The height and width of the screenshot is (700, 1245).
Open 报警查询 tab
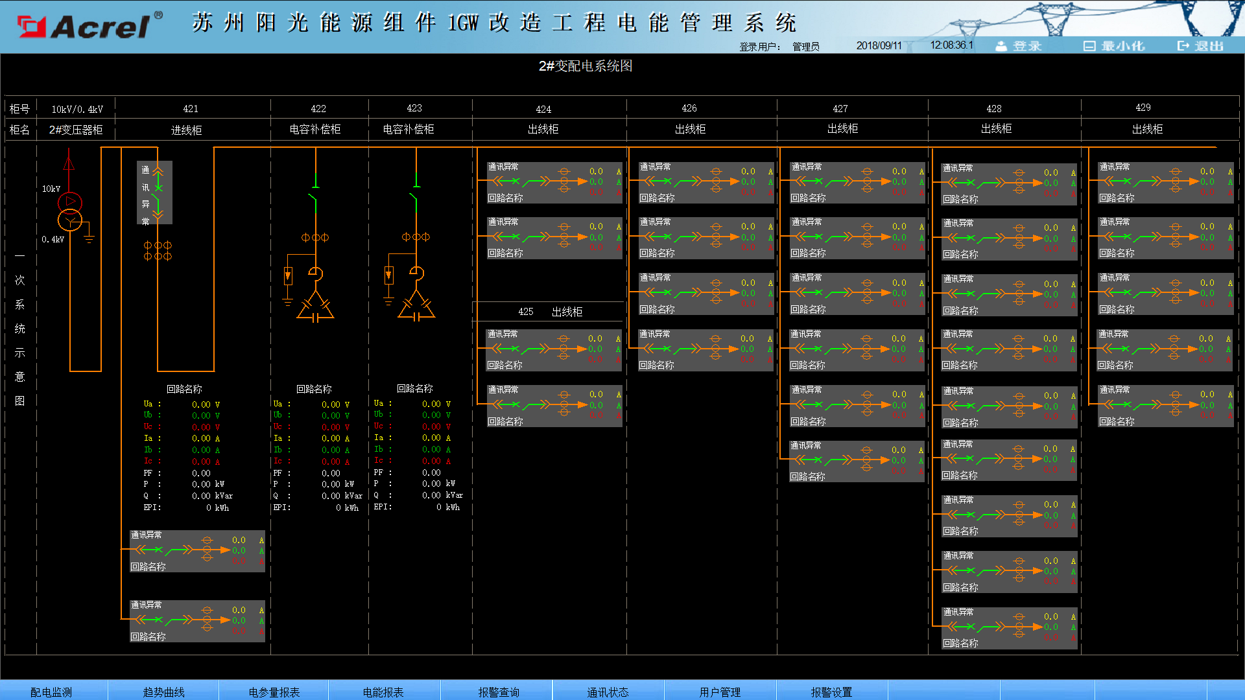[x=498, y=692]
